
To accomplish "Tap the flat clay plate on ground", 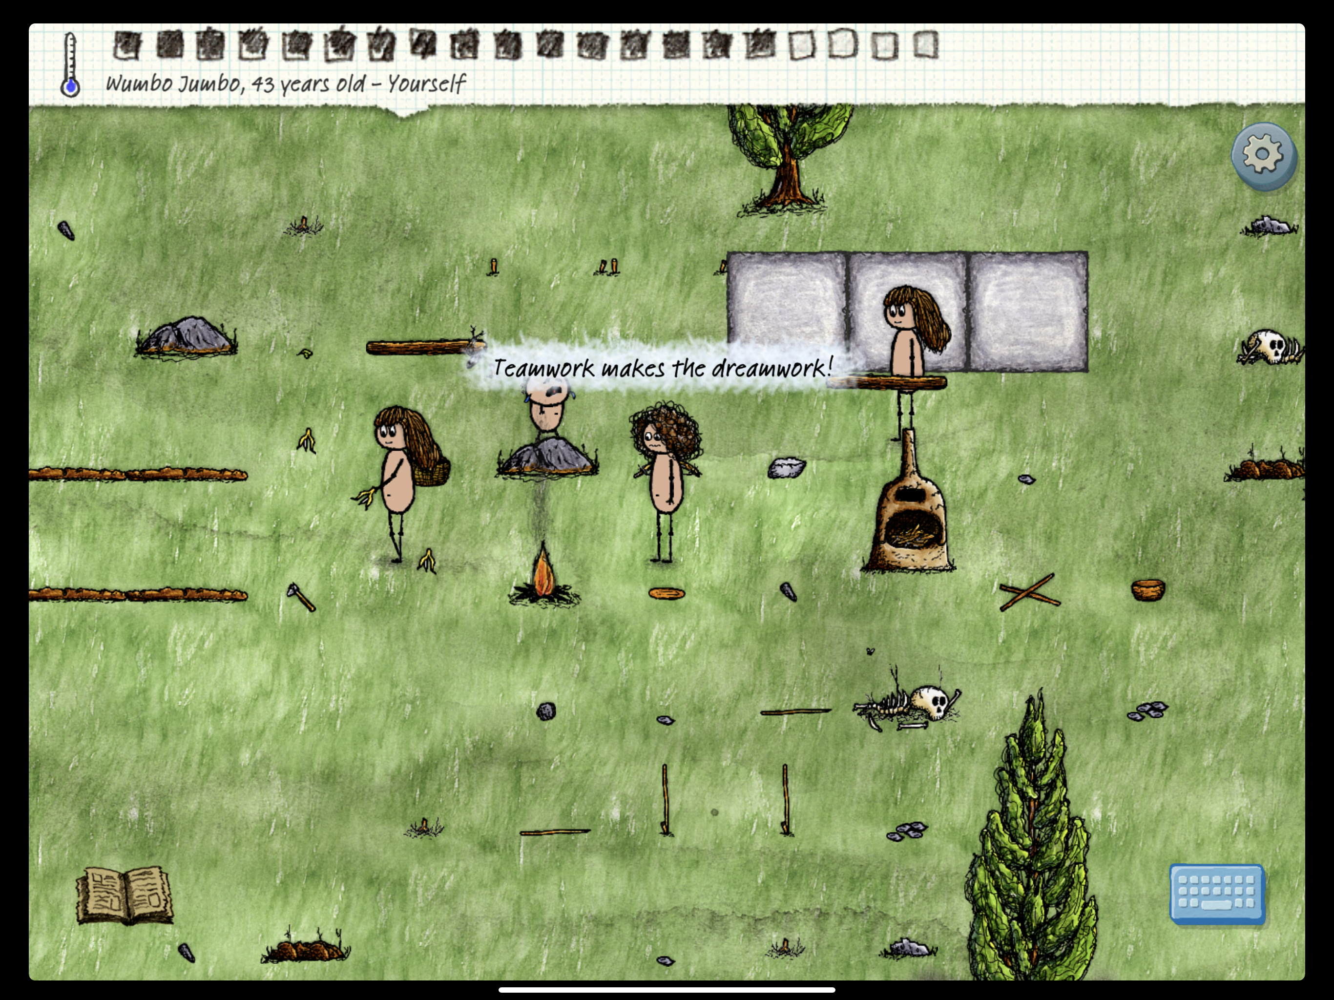I will [667, 593].
